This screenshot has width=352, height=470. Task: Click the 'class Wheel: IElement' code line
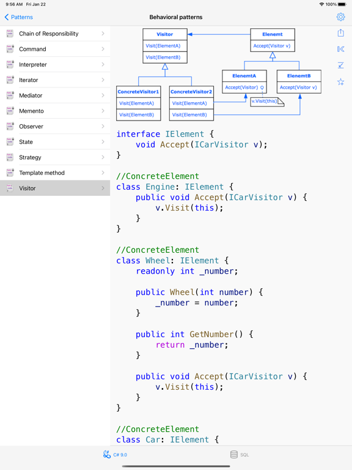pos(172,261)
